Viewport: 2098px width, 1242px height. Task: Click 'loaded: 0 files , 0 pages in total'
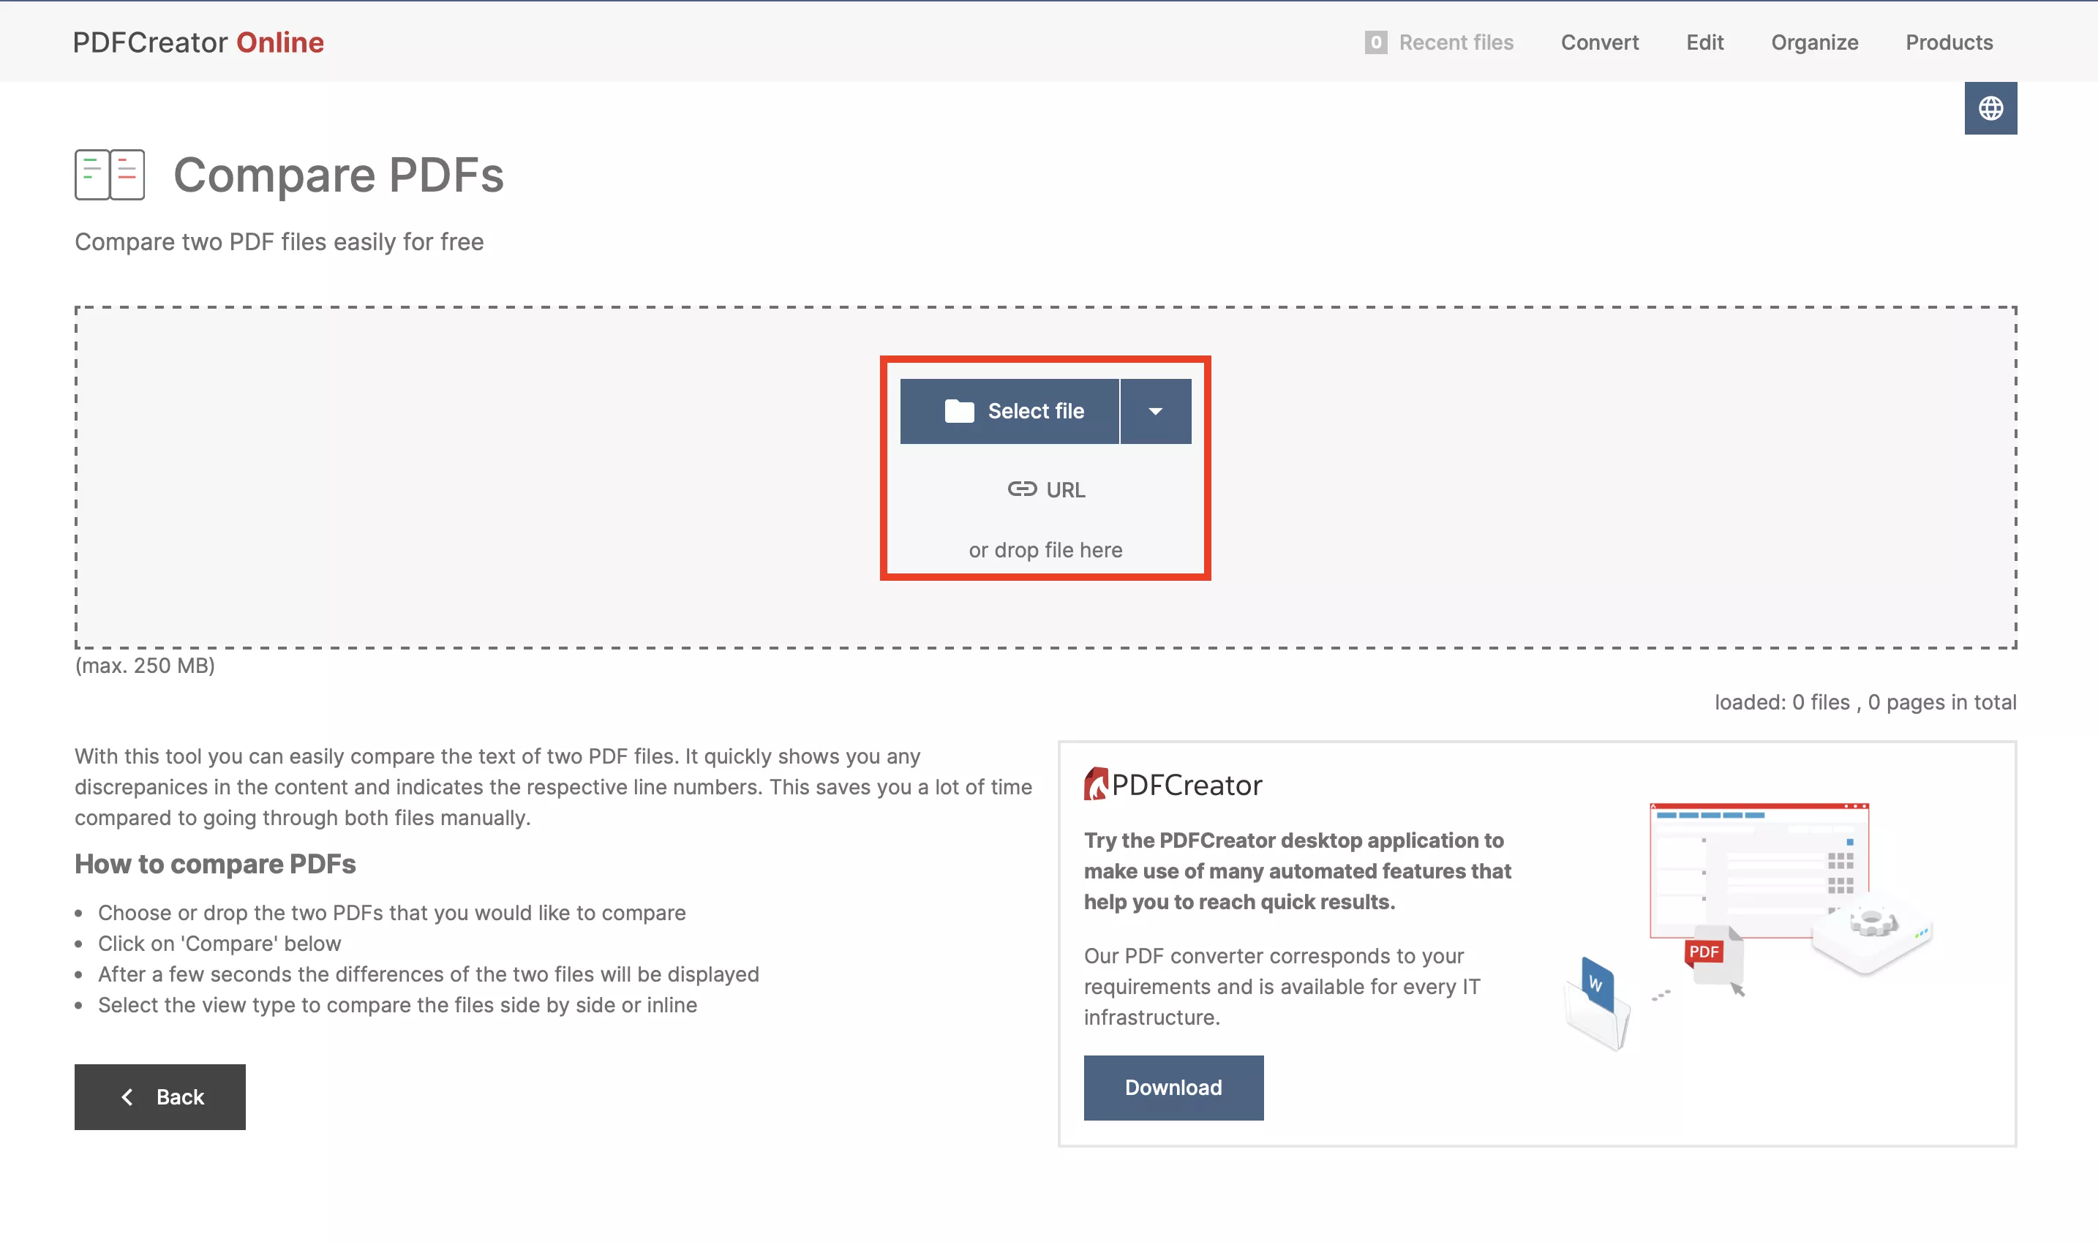(1865, 702)
